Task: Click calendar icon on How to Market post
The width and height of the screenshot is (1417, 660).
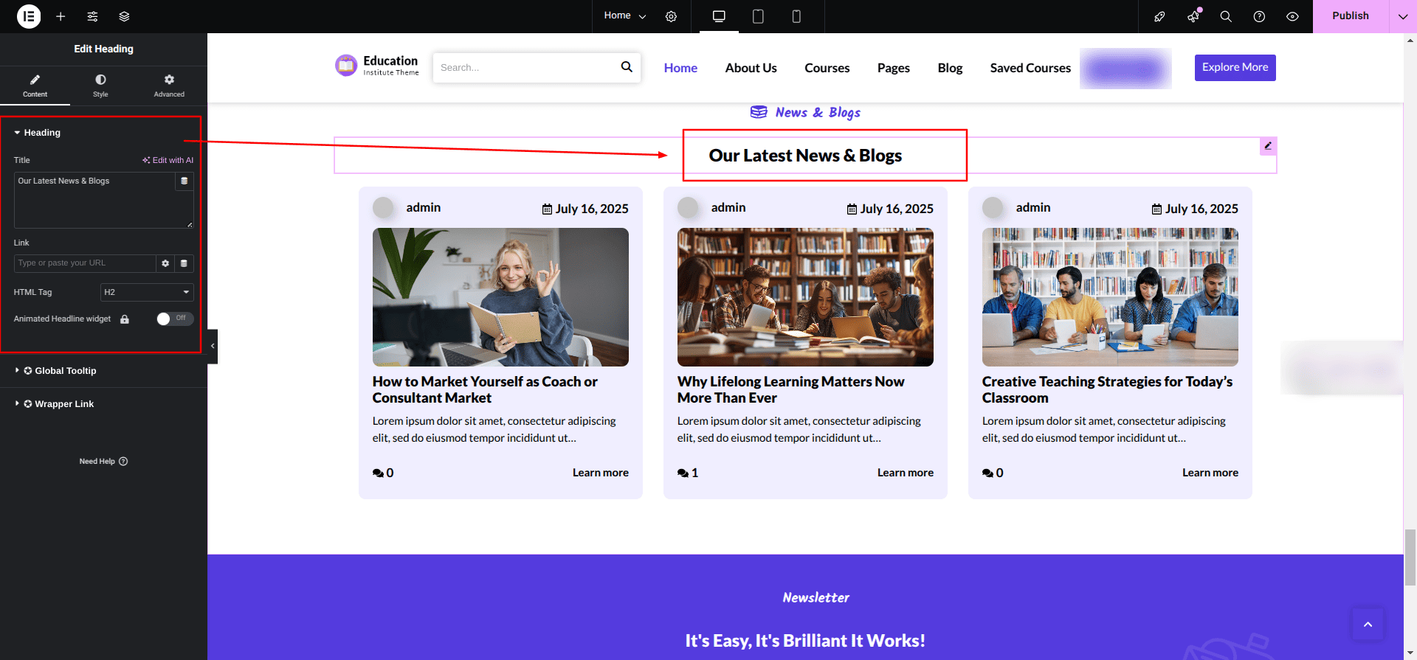Action: click(547, 209)
